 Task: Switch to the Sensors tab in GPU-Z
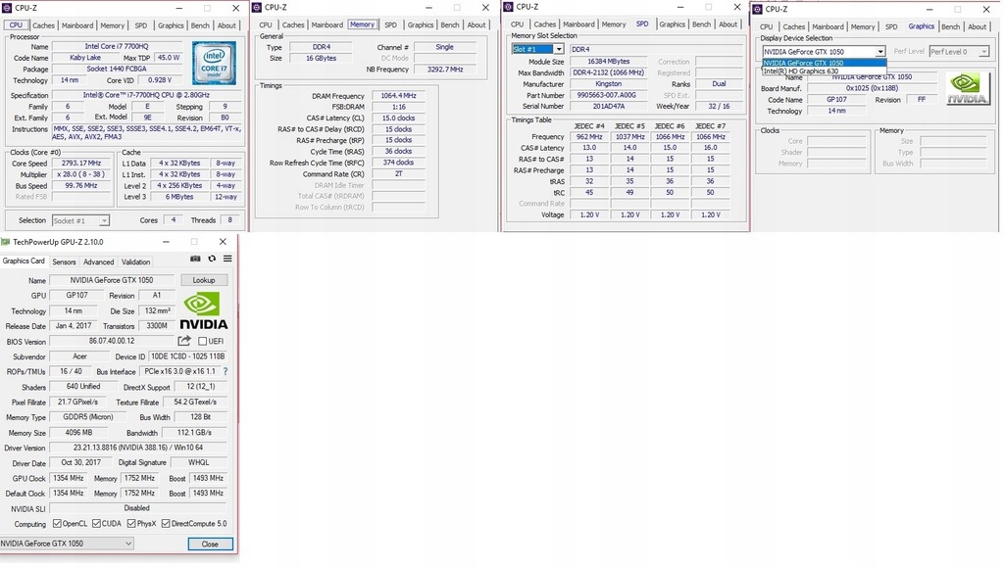pyautogui.click(x=64, y=261)
